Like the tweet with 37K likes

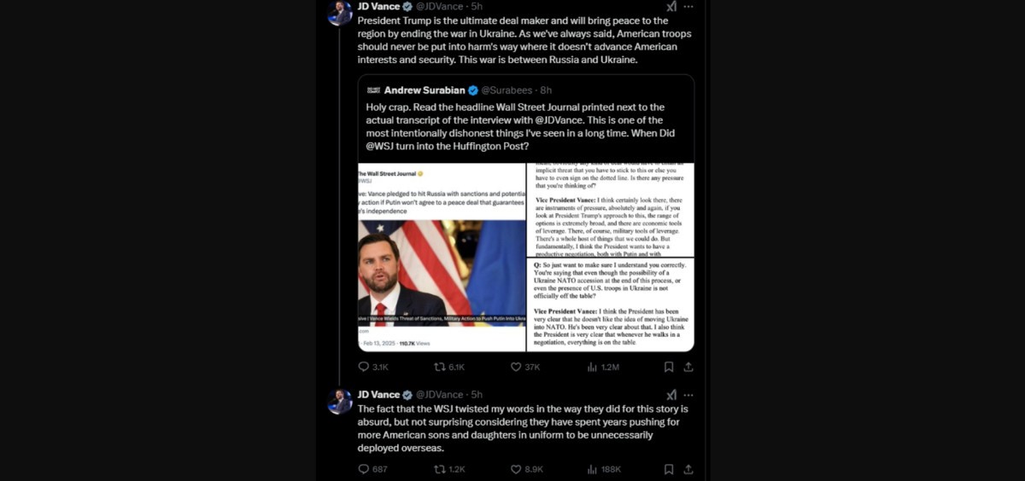pos(524,367)
